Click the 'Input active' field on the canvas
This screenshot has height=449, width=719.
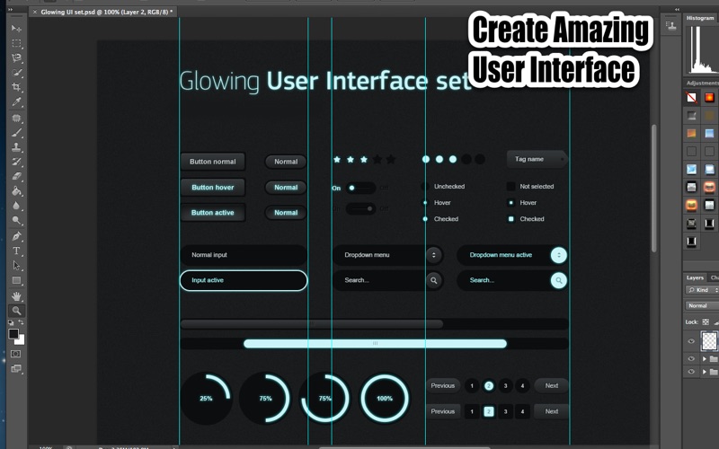(x=244, y=280)
